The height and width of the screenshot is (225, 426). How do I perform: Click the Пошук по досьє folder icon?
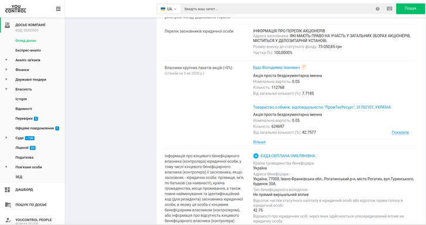8,205
